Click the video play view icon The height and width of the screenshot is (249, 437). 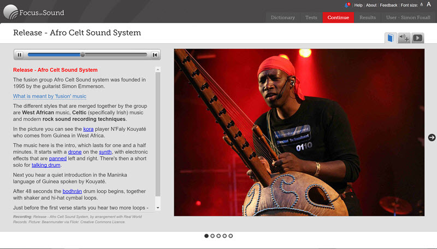click(x=417, y=38)
